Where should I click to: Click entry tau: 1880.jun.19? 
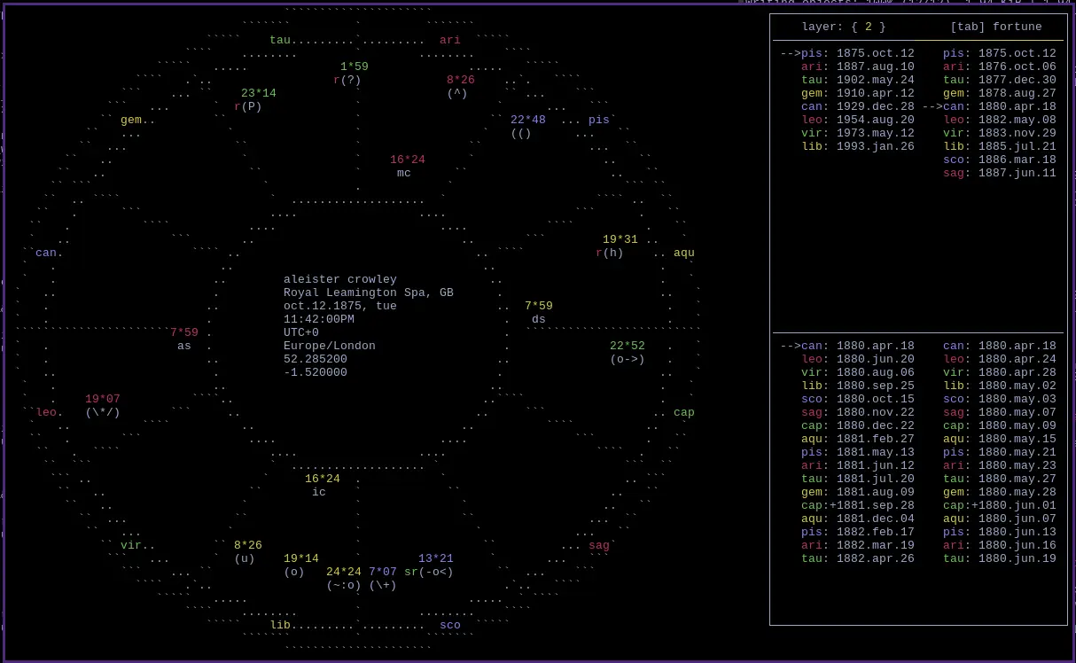pyautogui.click(x=1000, y=558)
